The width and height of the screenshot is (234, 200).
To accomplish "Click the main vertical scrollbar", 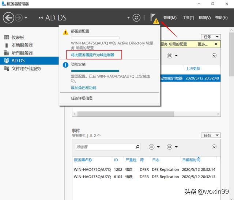I will pos(231,54).
